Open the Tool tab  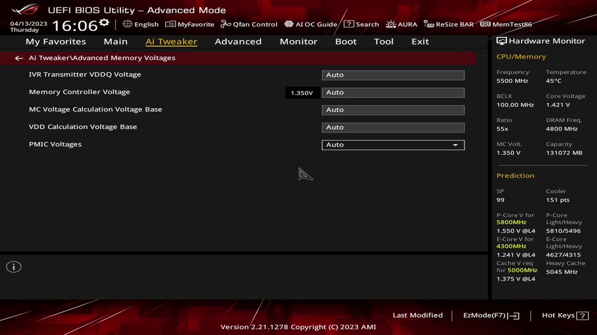pos(384,41)
